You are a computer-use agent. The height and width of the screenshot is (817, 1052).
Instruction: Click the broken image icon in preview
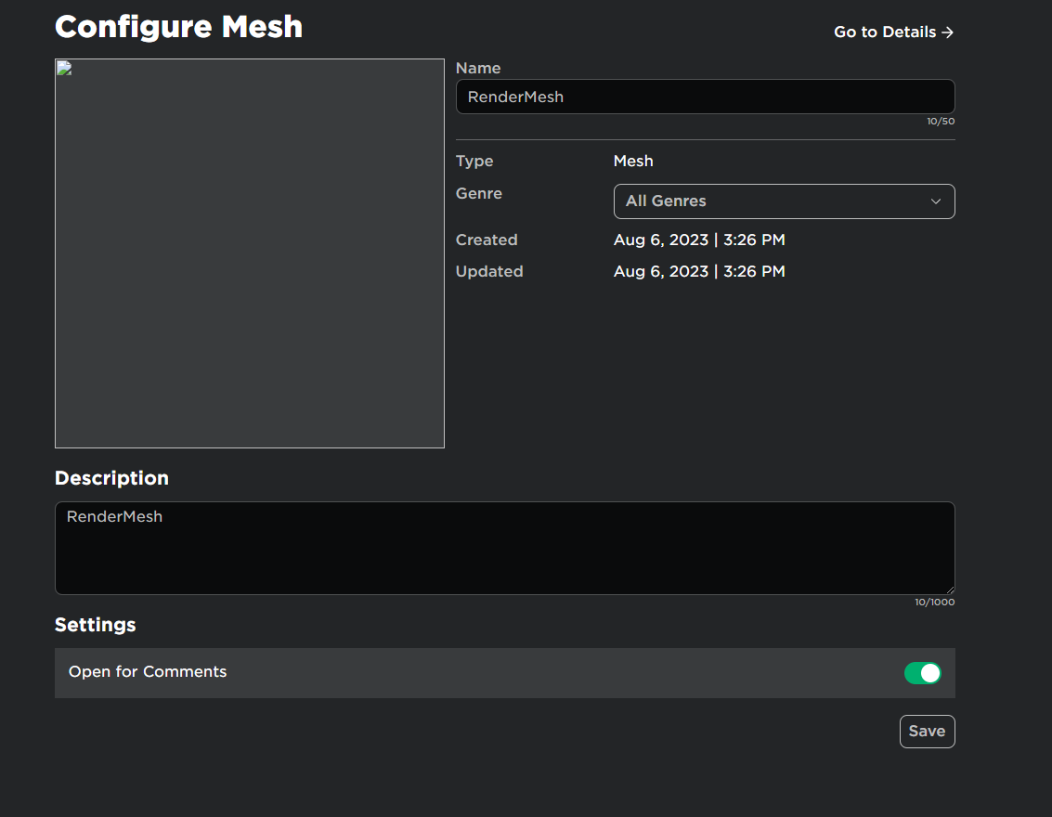pos(64,68)
